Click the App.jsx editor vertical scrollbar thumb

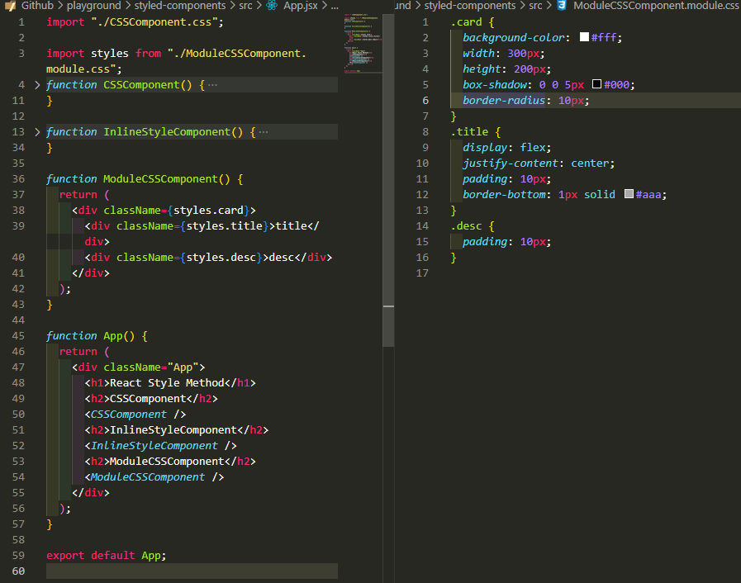tap(388, 181)
